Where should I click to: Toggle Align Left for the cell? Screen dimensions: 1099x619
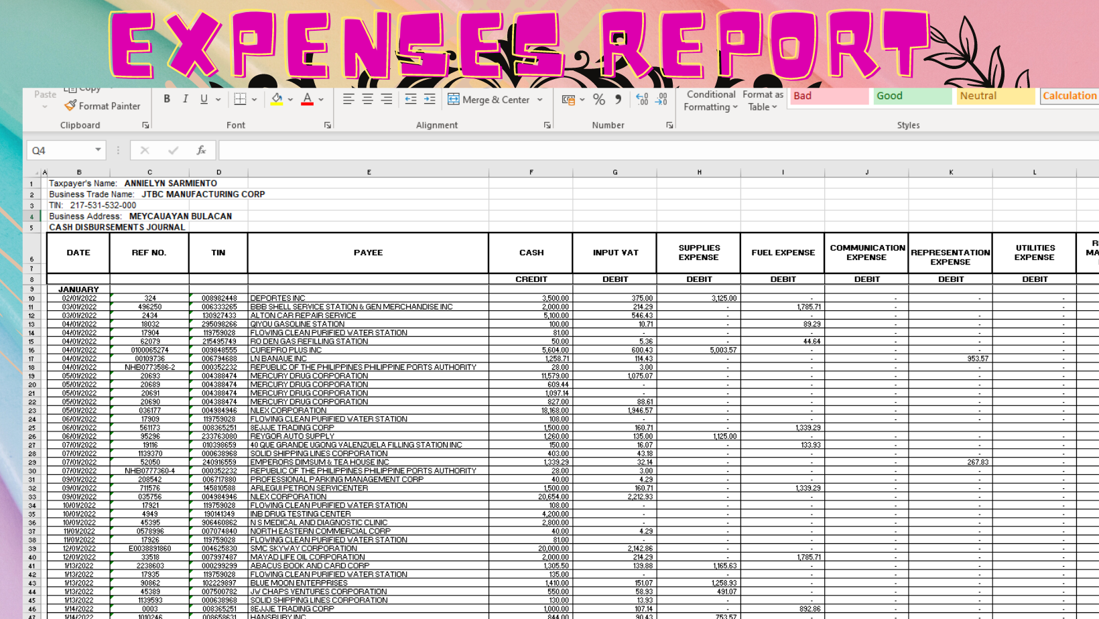point(348,99)
